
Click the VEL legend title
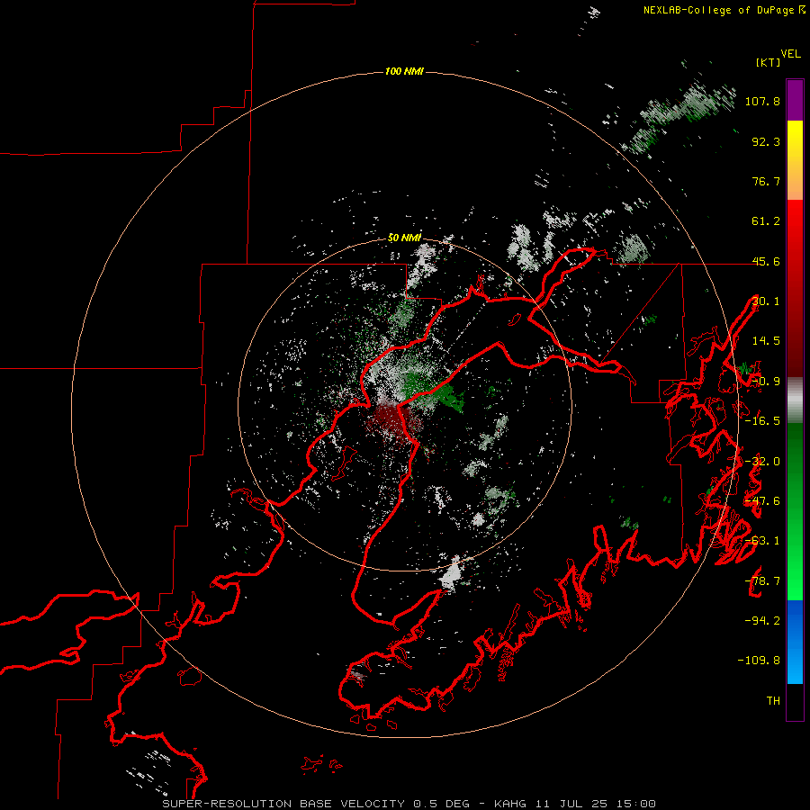790,54
